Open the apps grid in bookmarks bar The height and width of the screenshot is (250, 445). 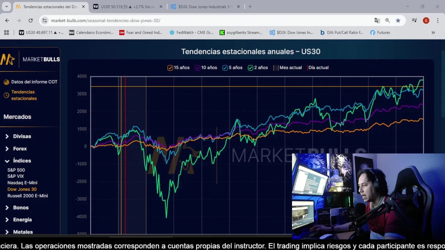(6, 32)
